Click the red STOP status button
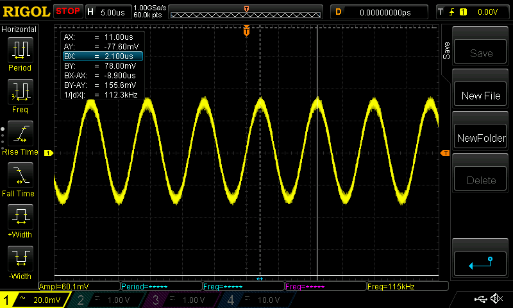Viewport: 513px width, 308px height. click(67, 11)
